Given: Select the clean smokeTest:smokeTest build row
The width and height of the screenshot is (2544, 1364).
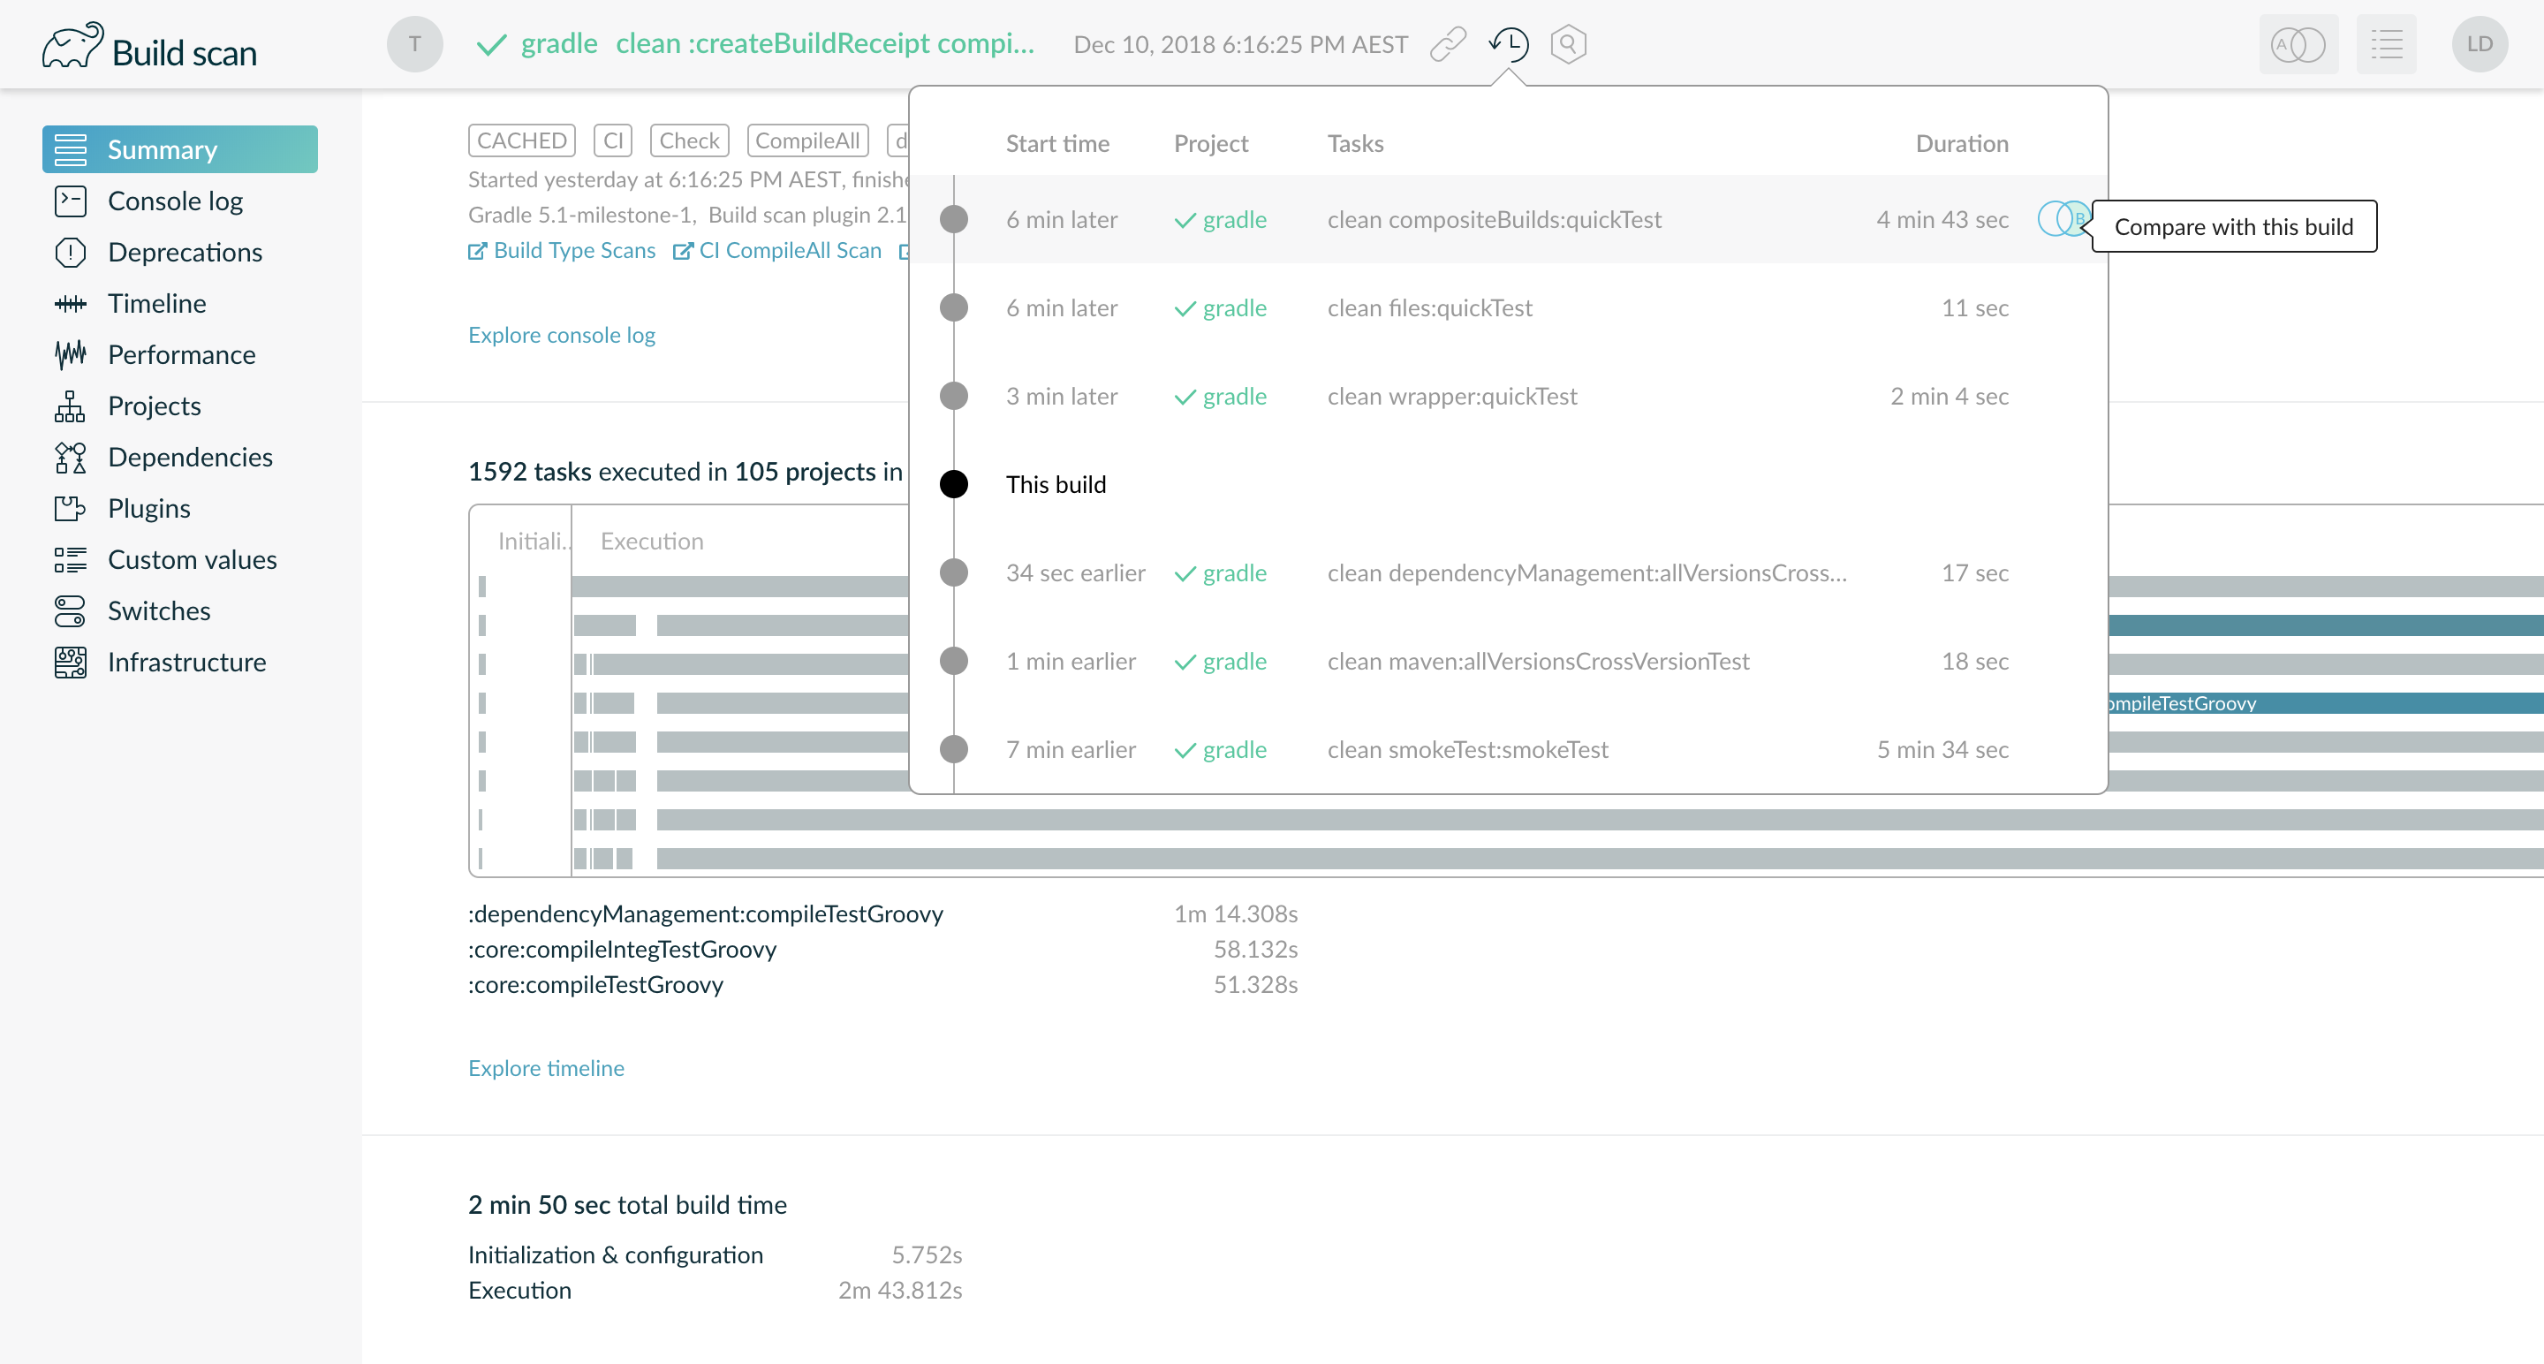Looking at the screenshot, I should [1466, 750].
